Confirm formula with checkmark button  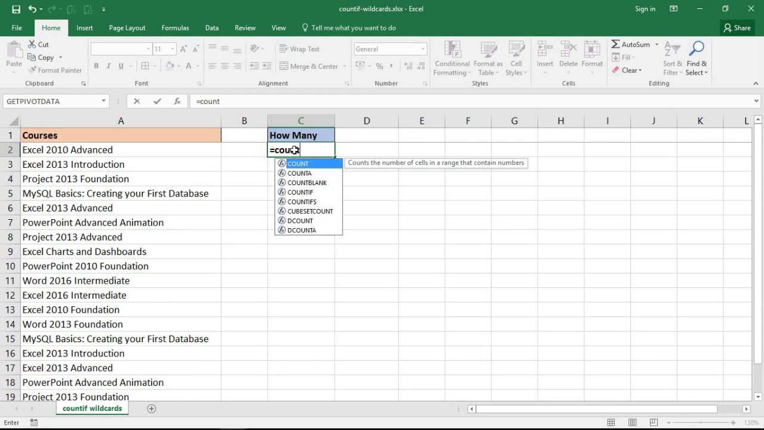157,102
